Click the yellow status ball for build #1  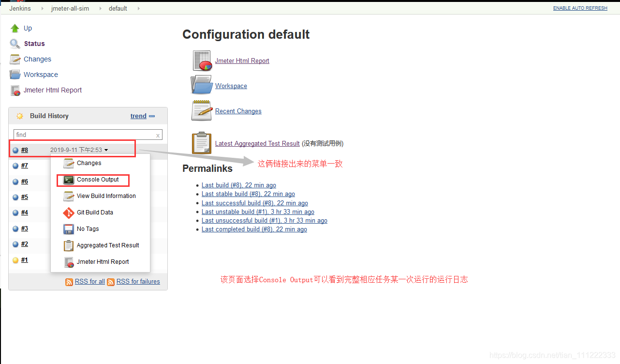[15, 260]
